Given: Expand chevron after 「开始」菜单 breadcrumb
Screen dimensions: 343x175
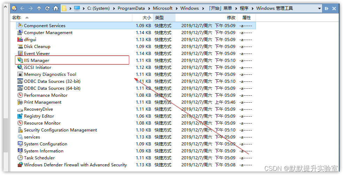Looking at the screenshot, I should (236, 8).
